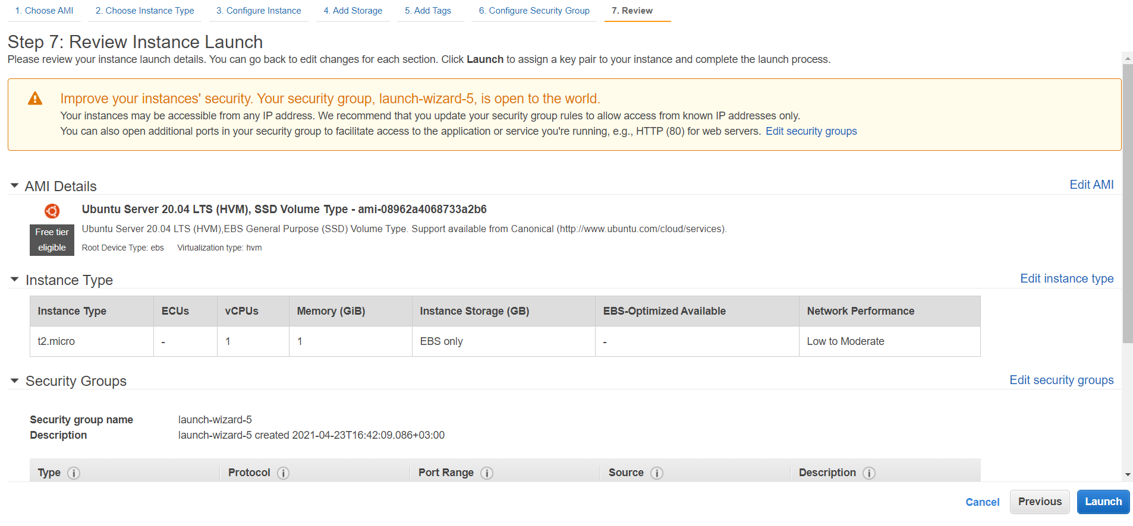Select the Low to Moderate cell
Viewport: 1133px width, 526px height.
tap(889, 341)
